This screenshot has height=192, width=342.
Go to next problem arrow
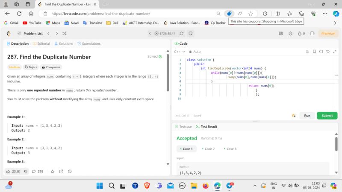click(x=56, y=33)
